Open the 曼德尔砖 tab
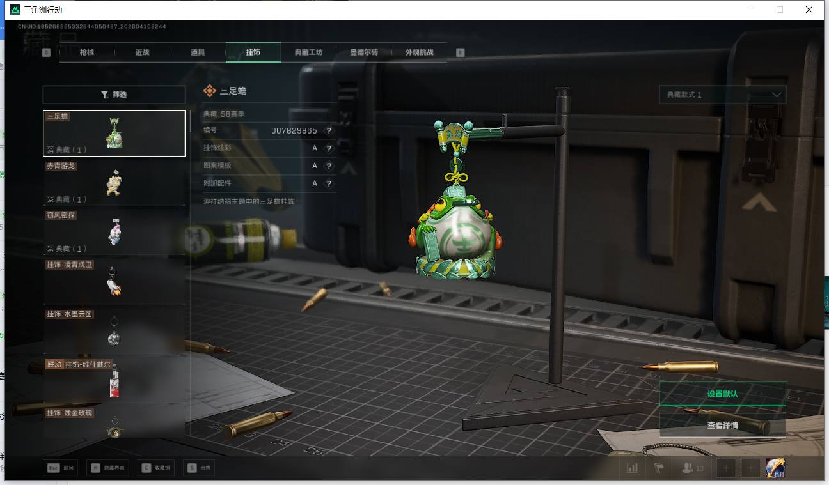This screenshot has width=829, height=485. (364, 52)
